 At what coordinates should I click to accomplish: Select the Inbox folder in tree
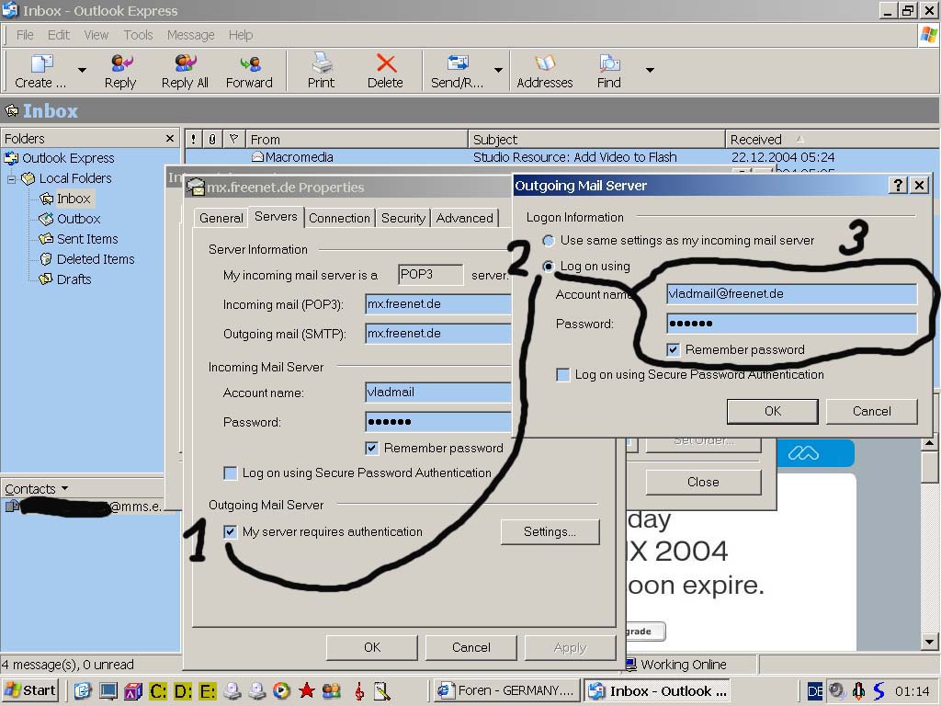click(74, 199)
